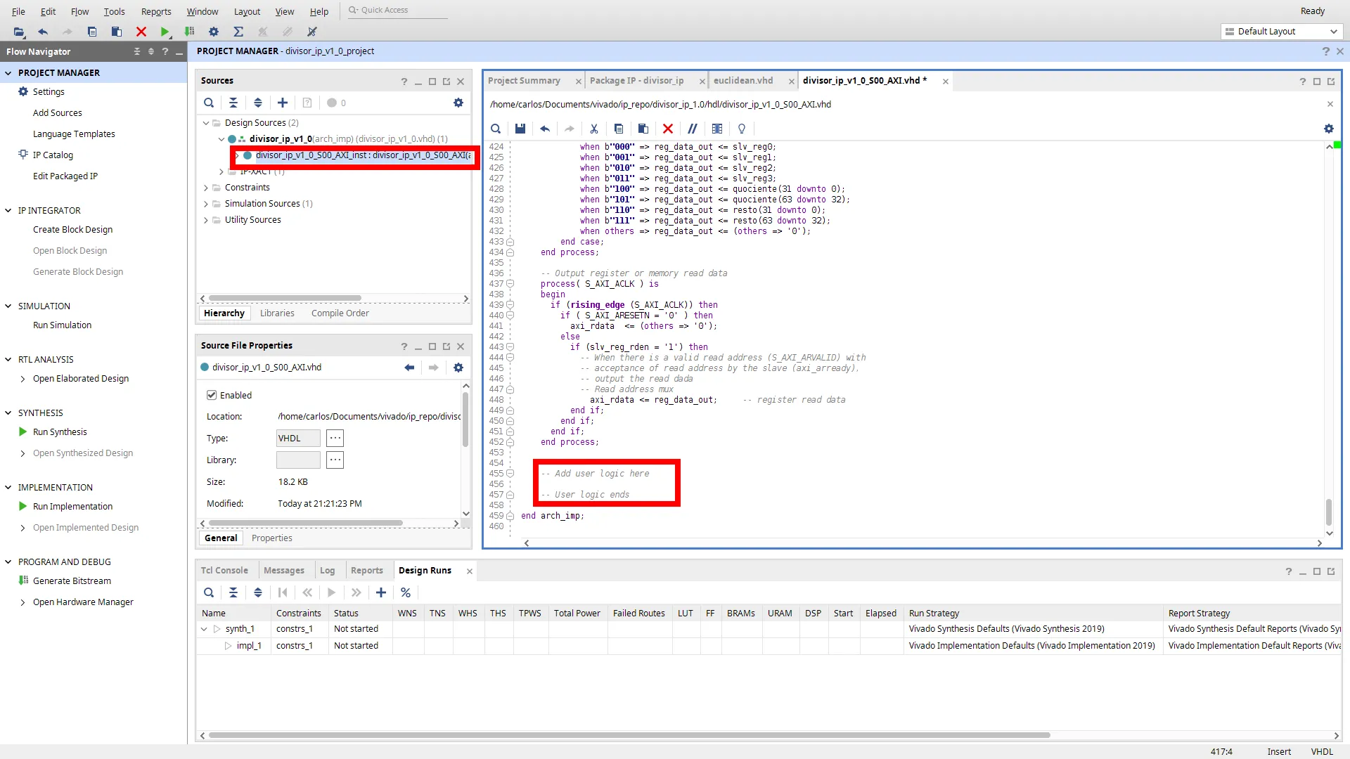
Task: Search in the Sources panel
Action: pyautogui.click(x=209, y=103)
